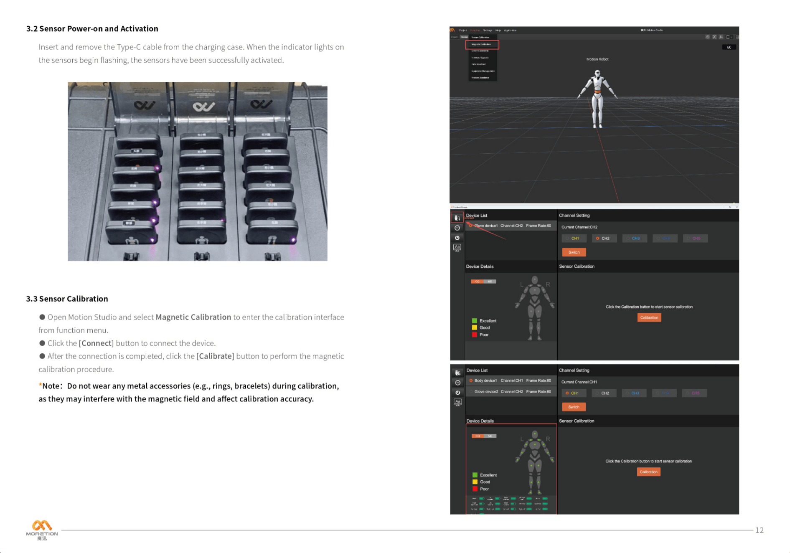Click the power icon beside Glove device1 list
This screenshot has width=790, height=553.
click(x=457, y=238)
